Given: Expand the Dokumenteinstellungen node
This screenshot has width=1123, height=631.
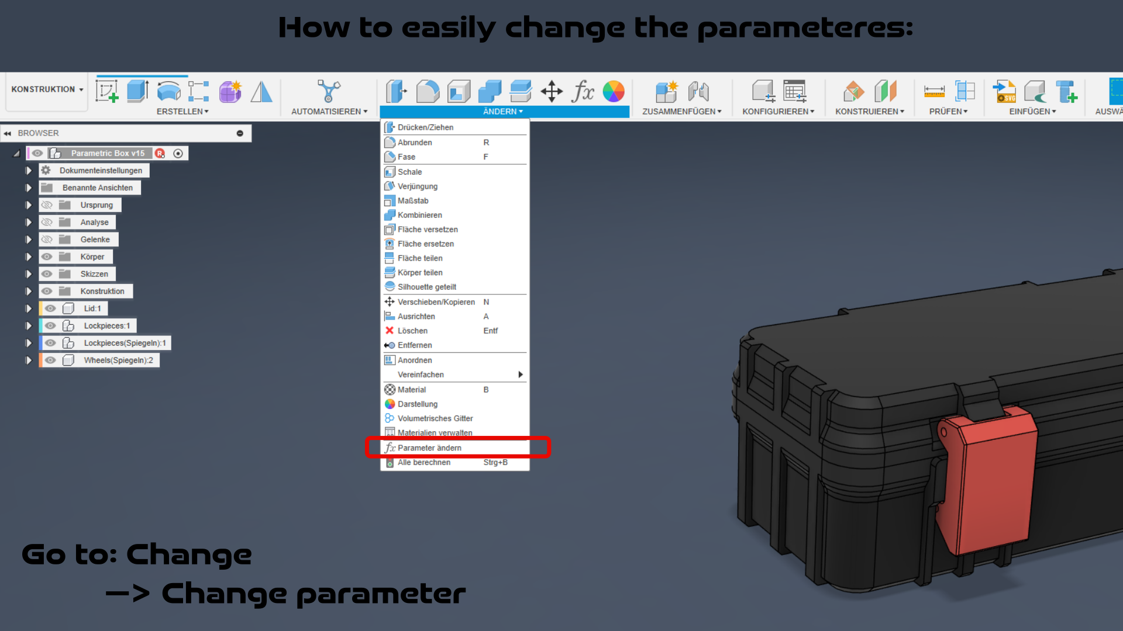Looking at the screenshot, I should [x=28, y=171].
